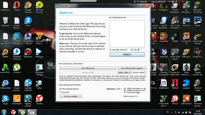Click the Bandicam camera screenshot icon
This screenshot has width=205, height=115.
[173, 2]
